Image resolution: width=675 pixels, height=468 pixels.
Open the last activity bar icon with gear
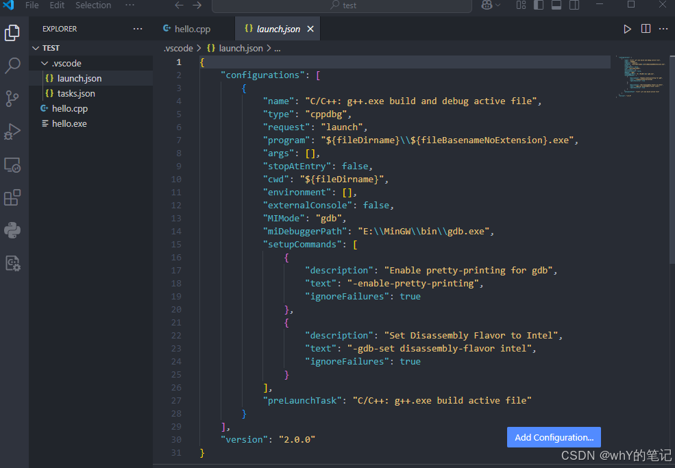coord(12,263)
